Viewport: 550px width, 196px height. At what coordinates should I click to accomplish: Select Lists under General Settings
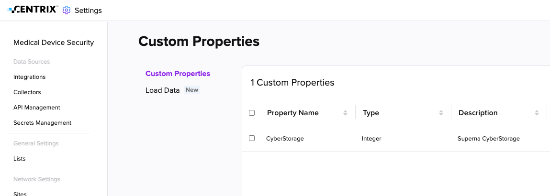pyautogui.click(x=19, y=159)
